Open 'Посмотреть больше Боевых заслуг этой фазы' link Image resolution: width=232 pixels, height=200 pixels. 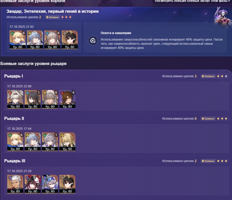pos(192,1)
